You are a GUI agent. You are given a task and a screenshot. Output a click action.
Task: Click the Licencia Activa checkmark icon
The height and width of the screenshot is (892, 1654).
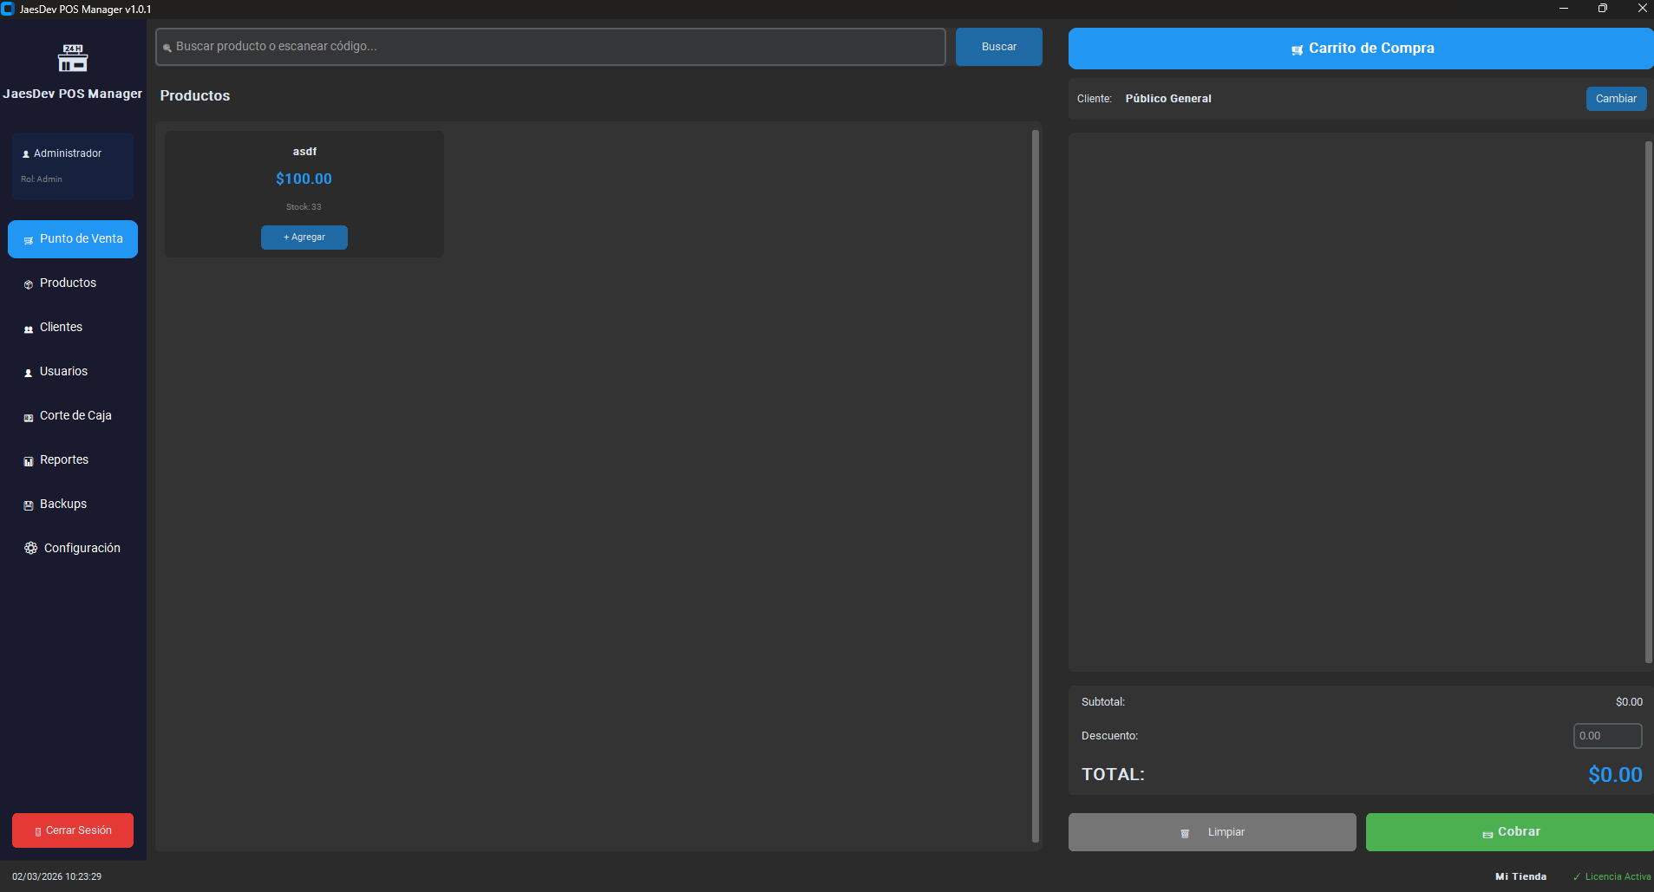click(x=1577, y=876)
